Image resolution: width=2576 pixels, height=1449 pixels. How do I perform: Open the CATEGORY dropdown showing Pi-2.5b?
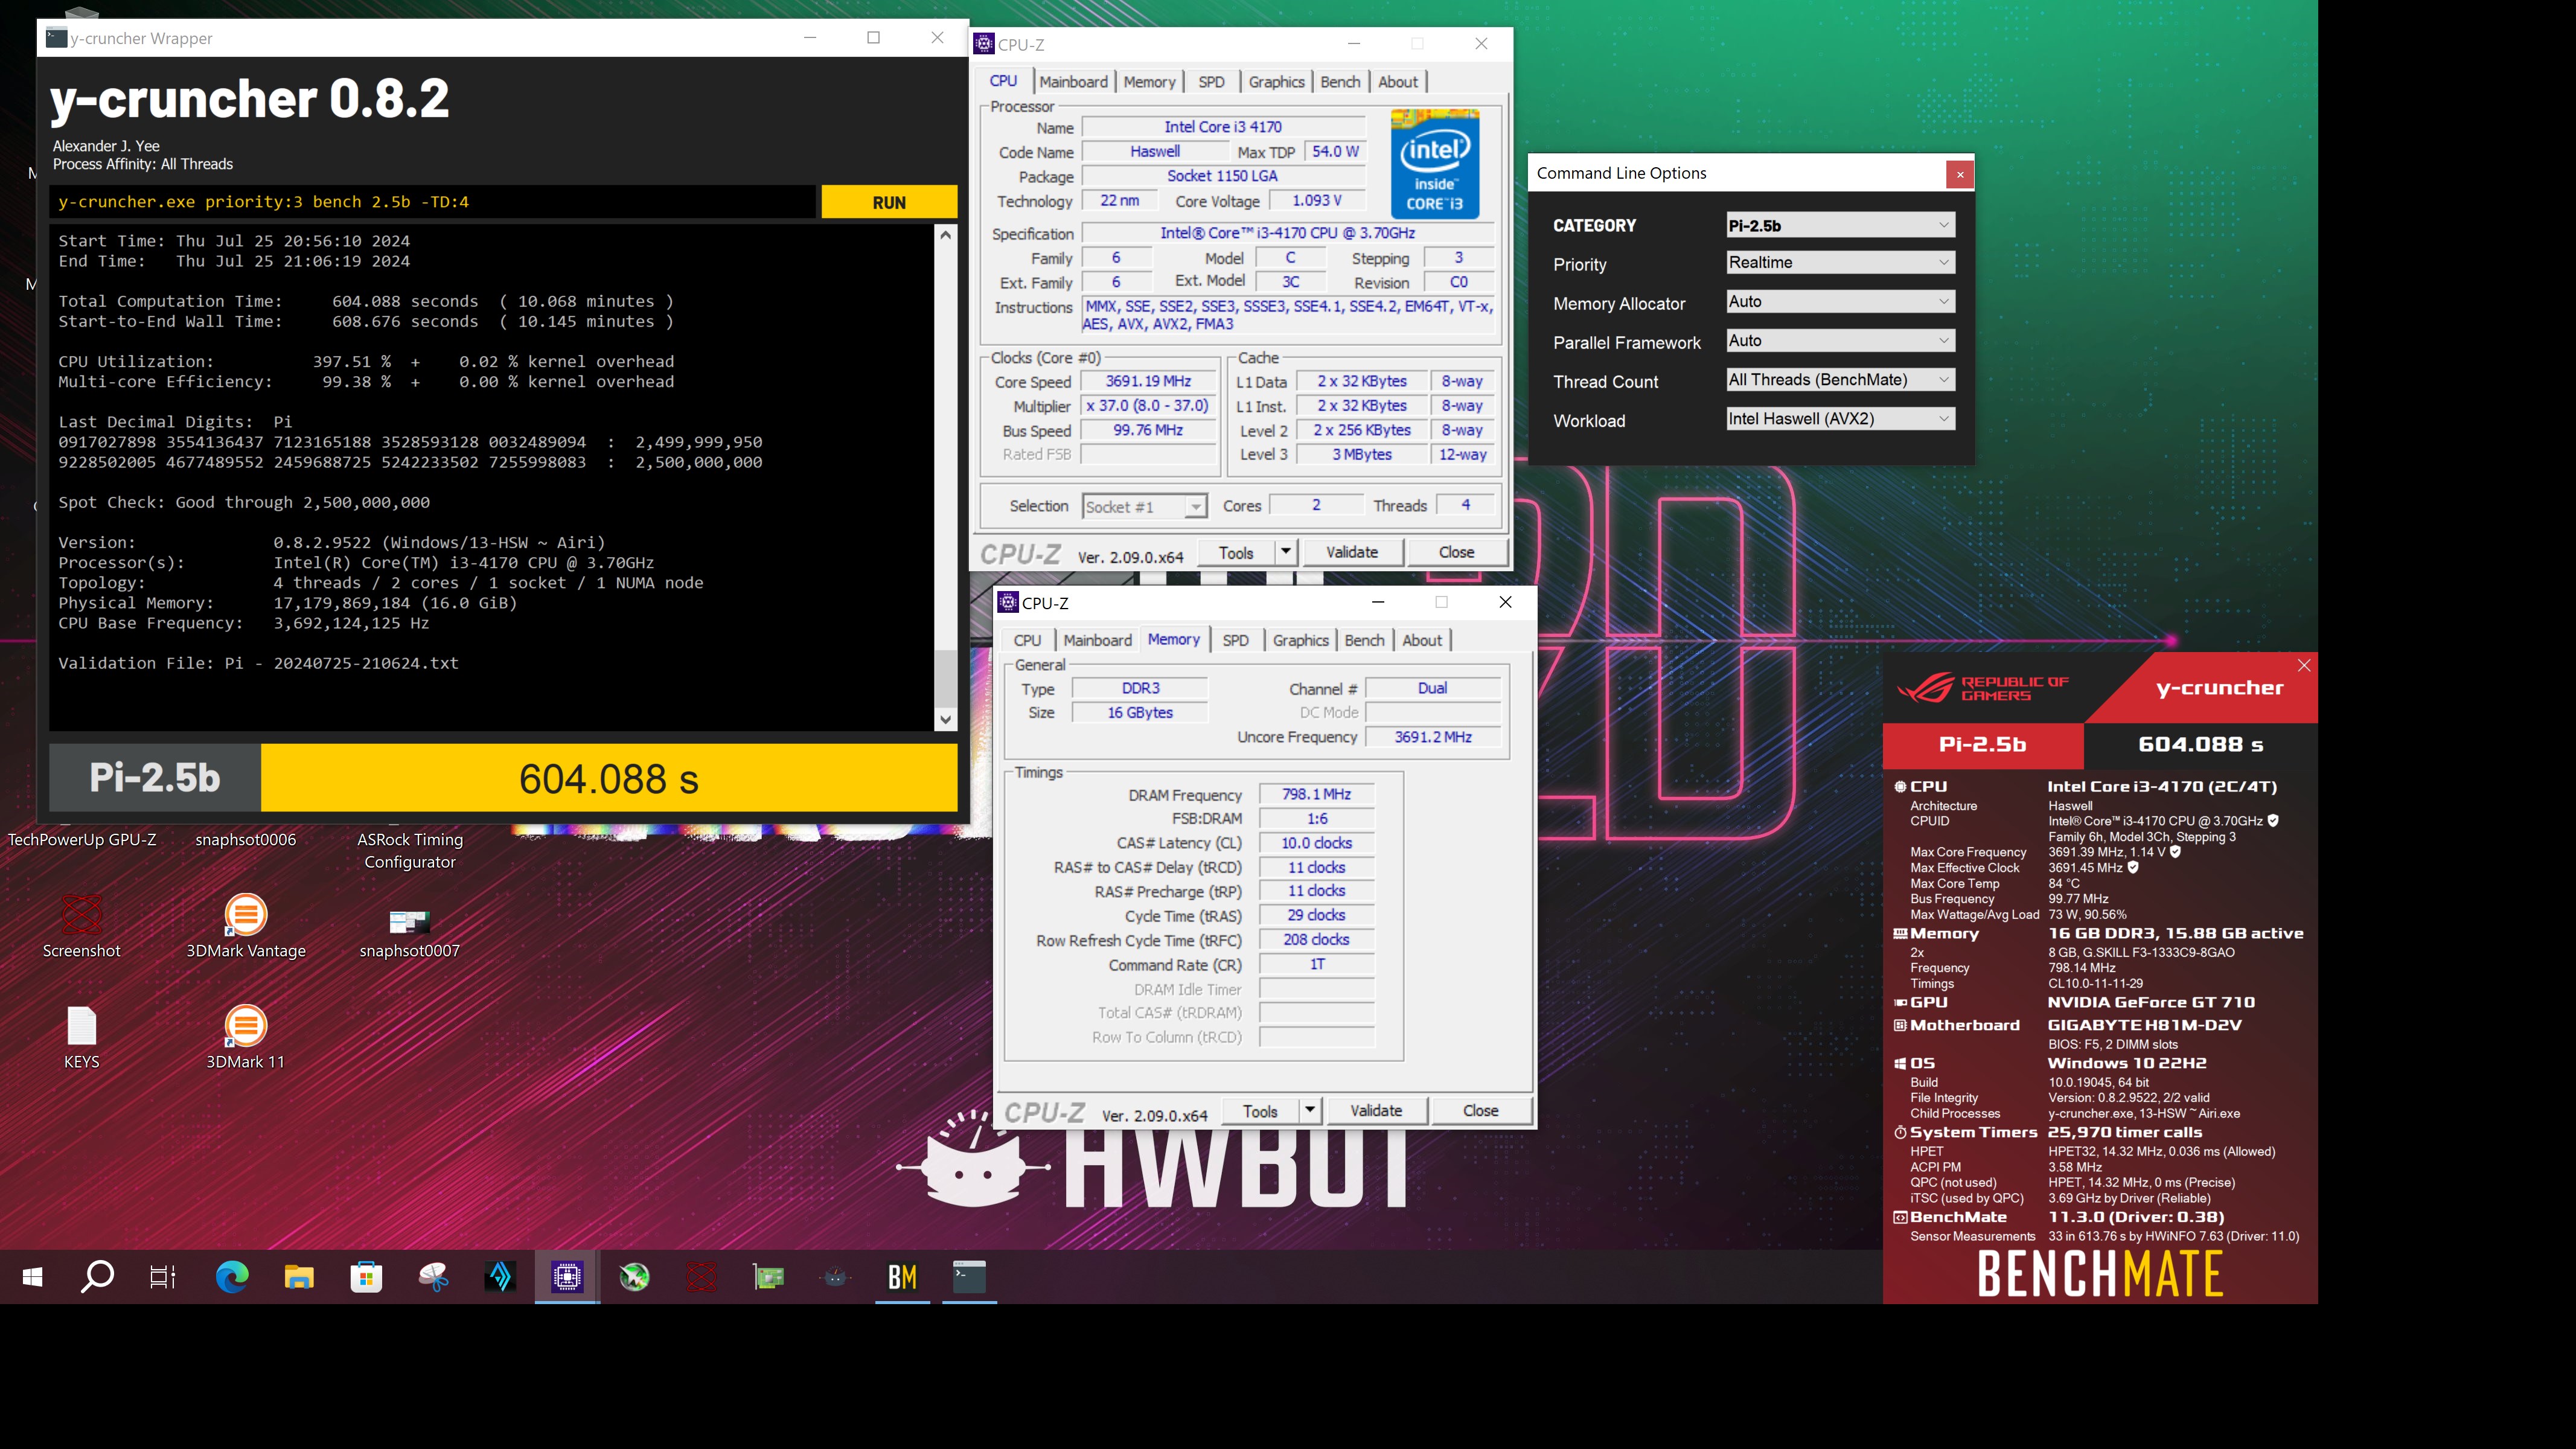(x=1840, y=225)
